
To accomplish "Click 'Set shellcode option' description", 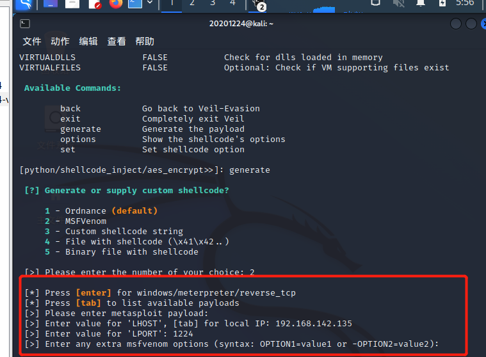I will [x=193, y=150].
